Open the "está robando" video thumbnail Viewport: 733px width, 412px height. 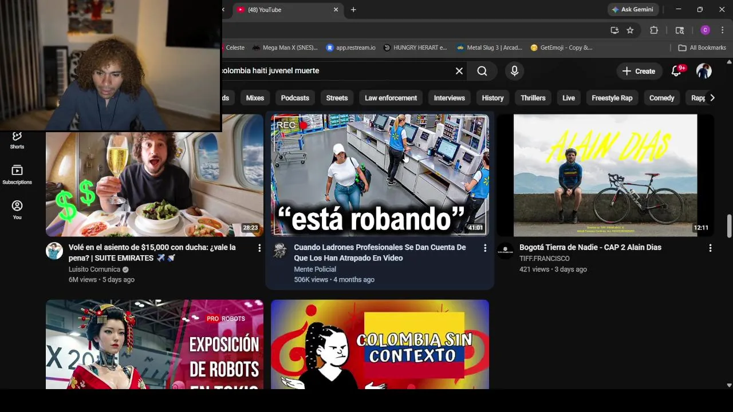pos(380,175)
